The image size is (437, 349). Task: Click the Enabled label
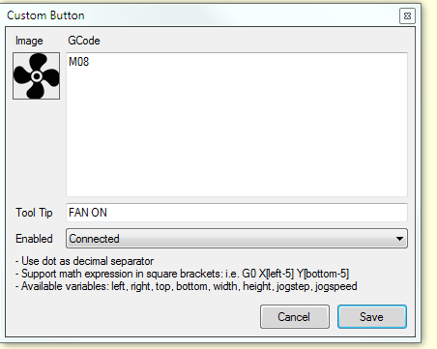[x=34, y=239]
